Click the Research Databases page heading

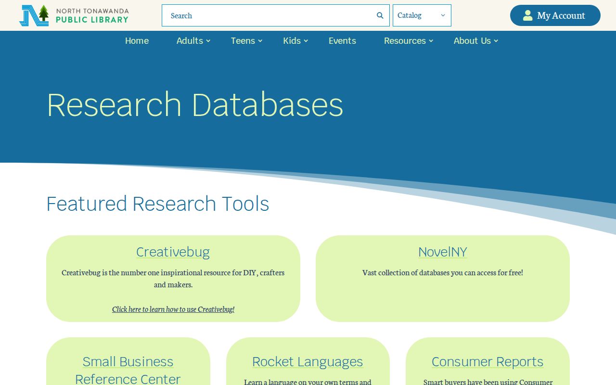195,104
